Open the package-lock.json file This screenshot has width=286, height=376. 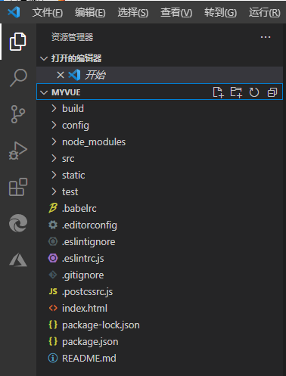160,325
